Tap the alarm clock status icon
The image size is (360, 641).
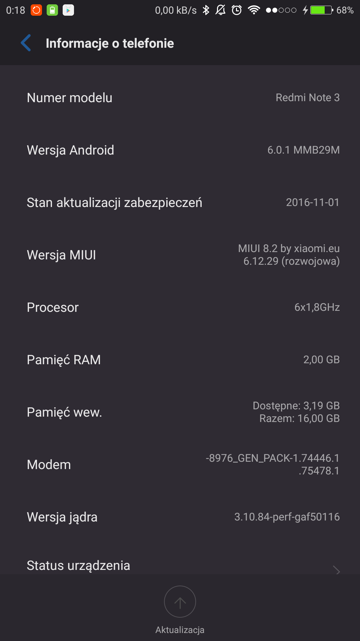[237, 10]
